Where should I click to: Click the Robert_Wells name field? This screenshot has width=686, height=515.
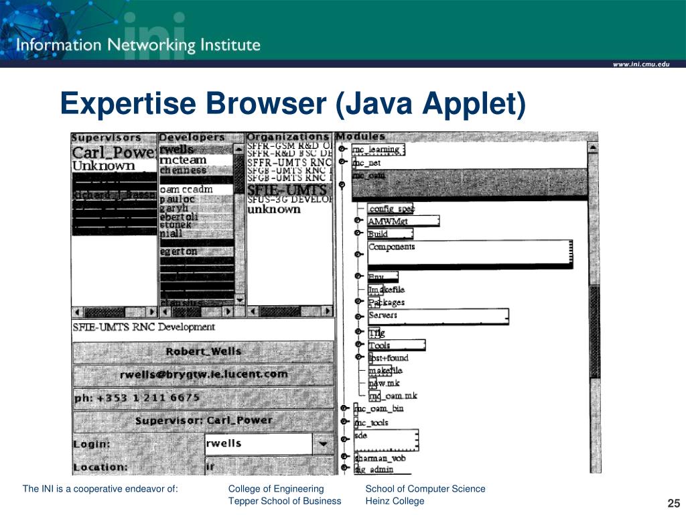tap(204, 351)
